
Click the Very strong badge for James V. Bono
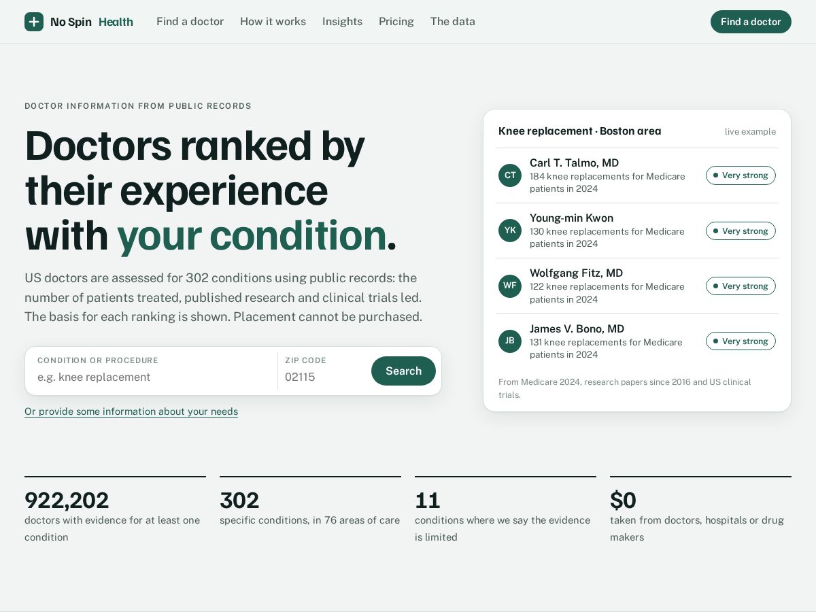[x=741, y=341]
